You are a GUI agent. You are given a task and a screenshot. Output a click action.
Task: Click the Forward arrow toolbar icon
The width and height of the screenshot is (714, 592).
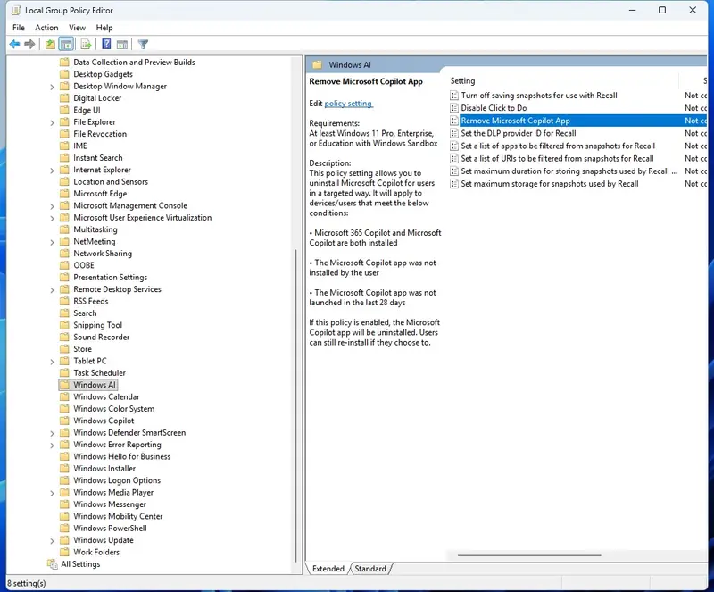tap(29, 45)
